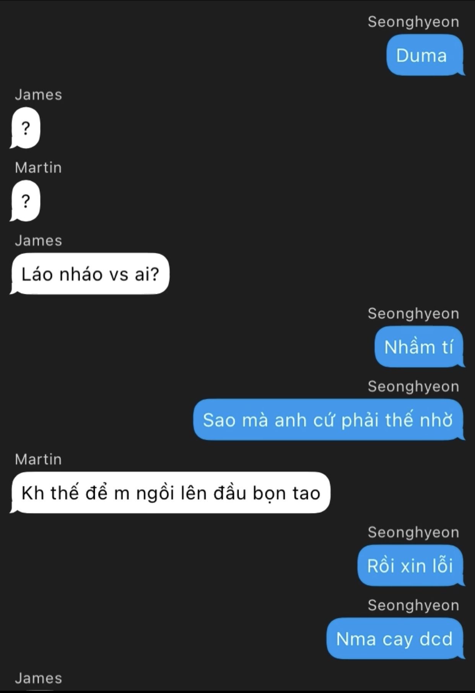The width and height of the screenshot is (475, 693).
Task: Tap the "Rồi xin lỗi" message
Action: pyautogui.click(x=411, y=566)
